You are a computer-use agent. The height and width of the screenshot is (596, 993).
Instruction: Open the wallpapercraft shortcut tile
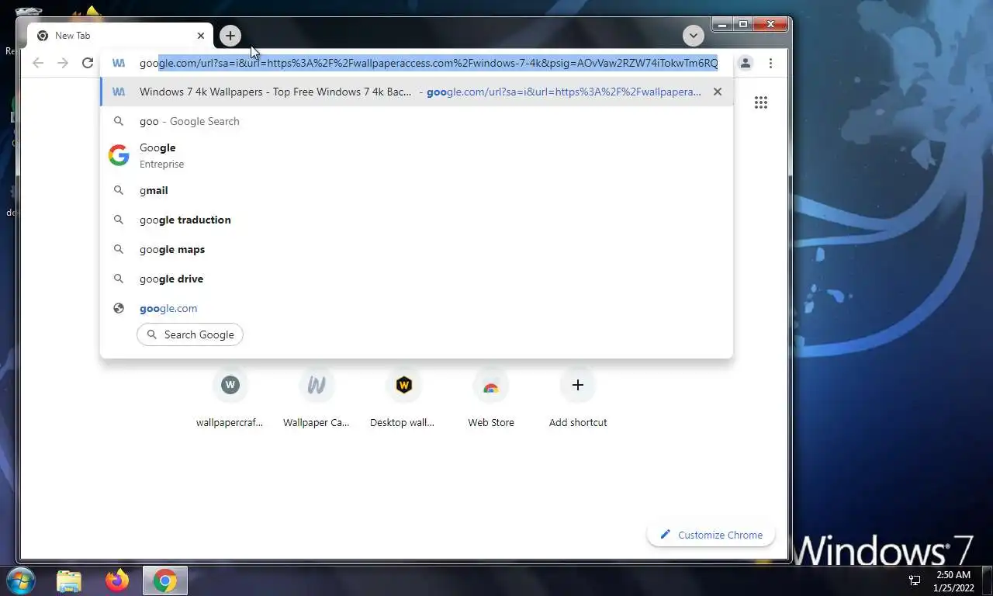tap(230, 398)
